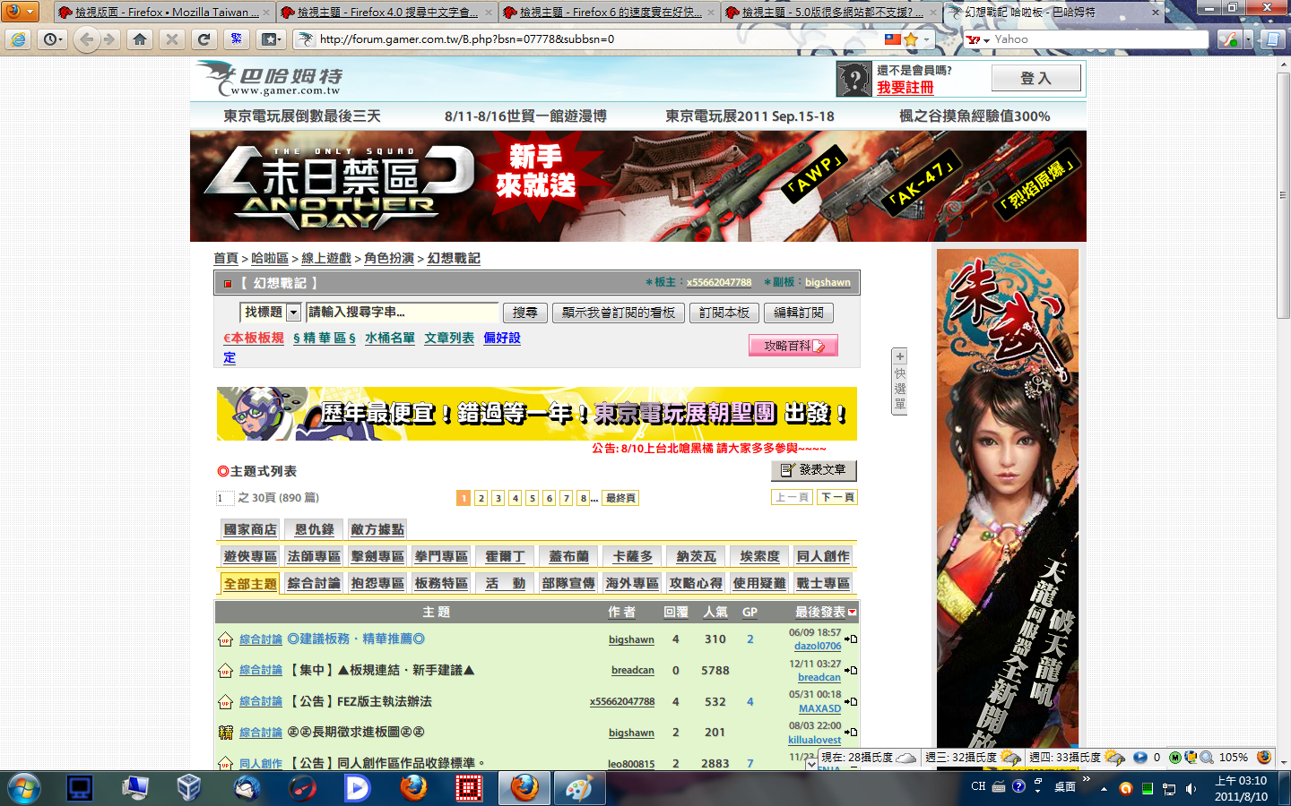Reload the page with the refresh icon
The height and width of the screenshot is (806, 1291).
point(204,39)
